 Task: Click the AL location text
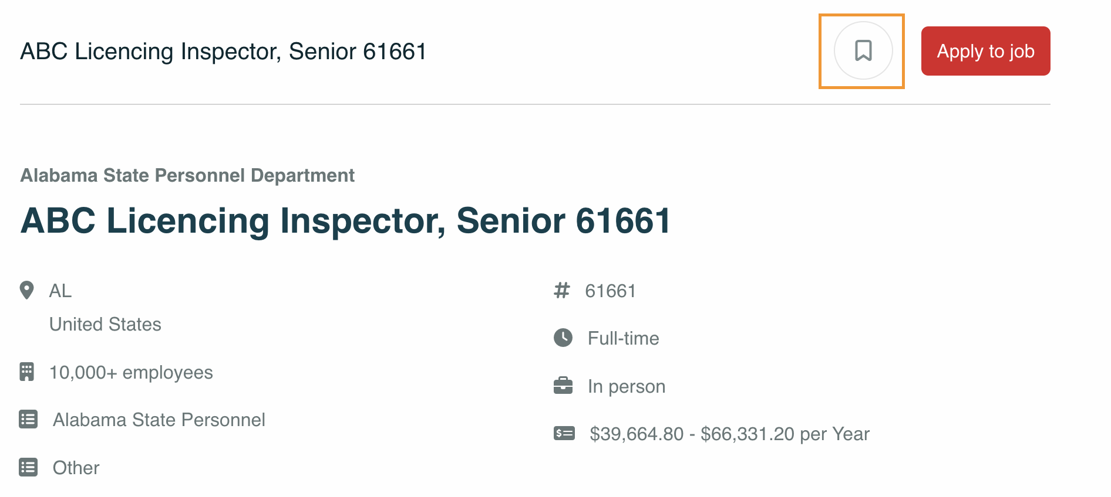pos(60,291)
